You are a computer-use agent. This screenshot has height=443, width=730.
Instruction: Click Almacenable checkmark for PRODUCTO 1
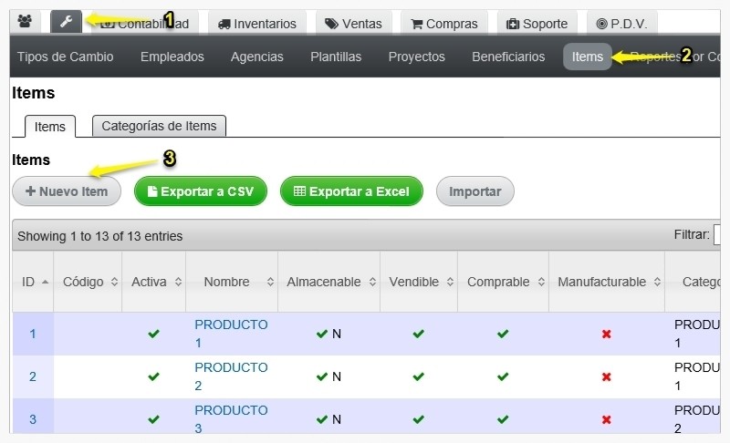[x=322, y=334]
